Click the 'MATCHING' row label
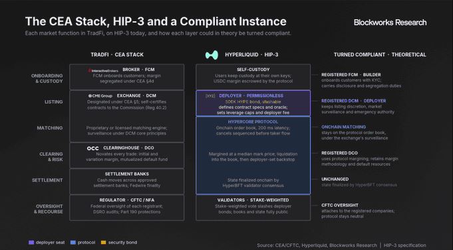The width and height of the screenshot is (453, 250). (50, 128)
